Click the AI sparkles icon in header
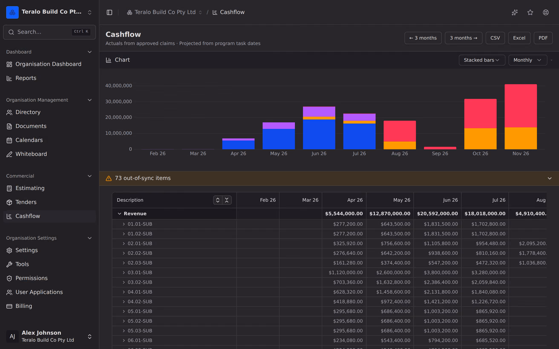 tap(515, 12)
